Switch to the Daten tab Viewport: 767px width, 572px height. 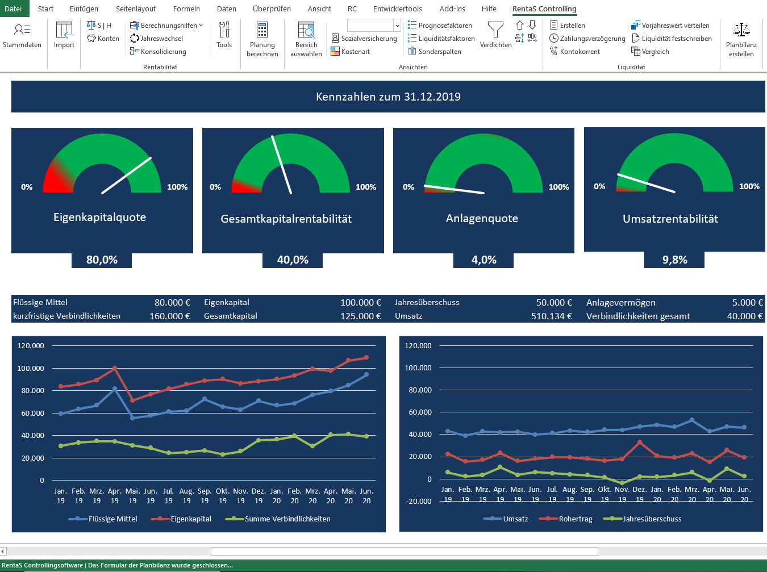(x=227, y=9)
